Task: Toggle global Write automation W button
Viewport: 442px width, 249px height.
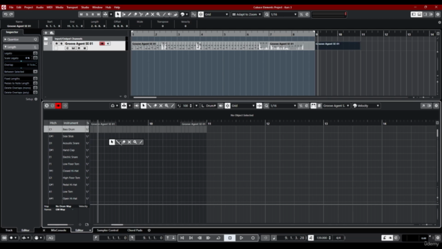Action: point(98,15)
